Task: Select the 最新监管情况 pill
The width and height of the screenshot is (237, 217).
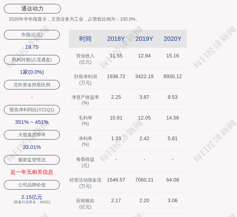Action: point(32,160)
